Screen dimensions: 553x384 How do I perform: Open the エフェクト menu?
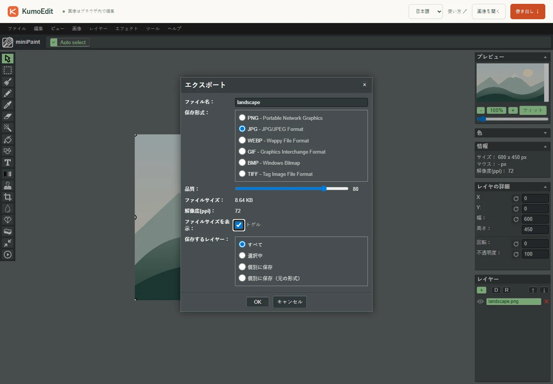(x=127, y=29)
